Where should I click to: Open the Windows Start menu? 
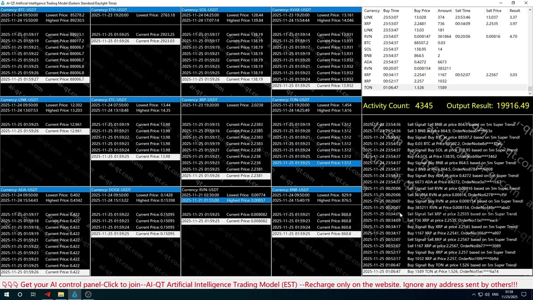(7, 294)
